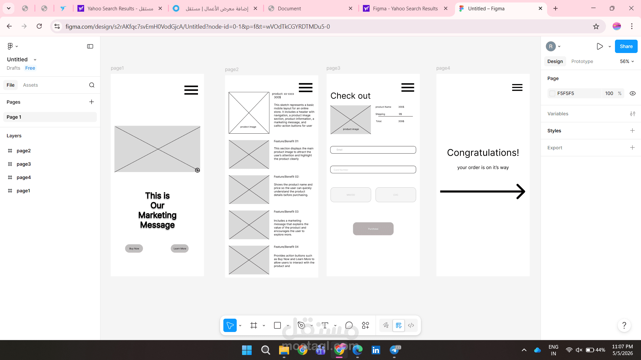
Task: Open the help question mark button
Action: (x=624, y=325)
